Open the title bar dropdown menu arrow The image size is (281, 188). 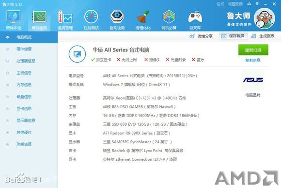click(257, 4)
